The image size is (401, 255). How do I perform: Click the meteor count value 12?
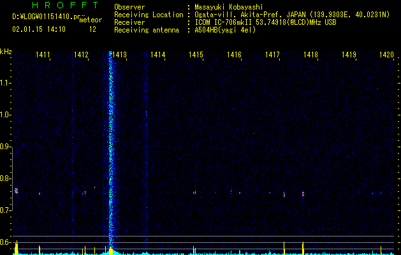pyautogui.click(x=92, y=29)
